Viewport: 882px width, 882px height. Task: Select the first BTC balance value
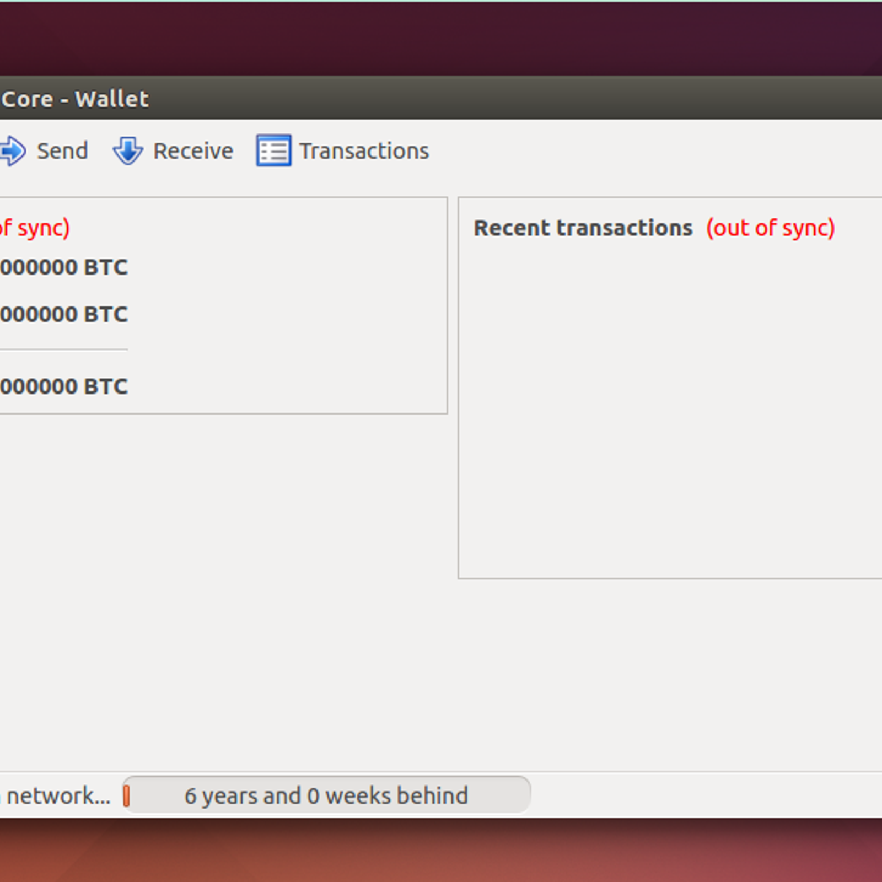click(64, 267)
